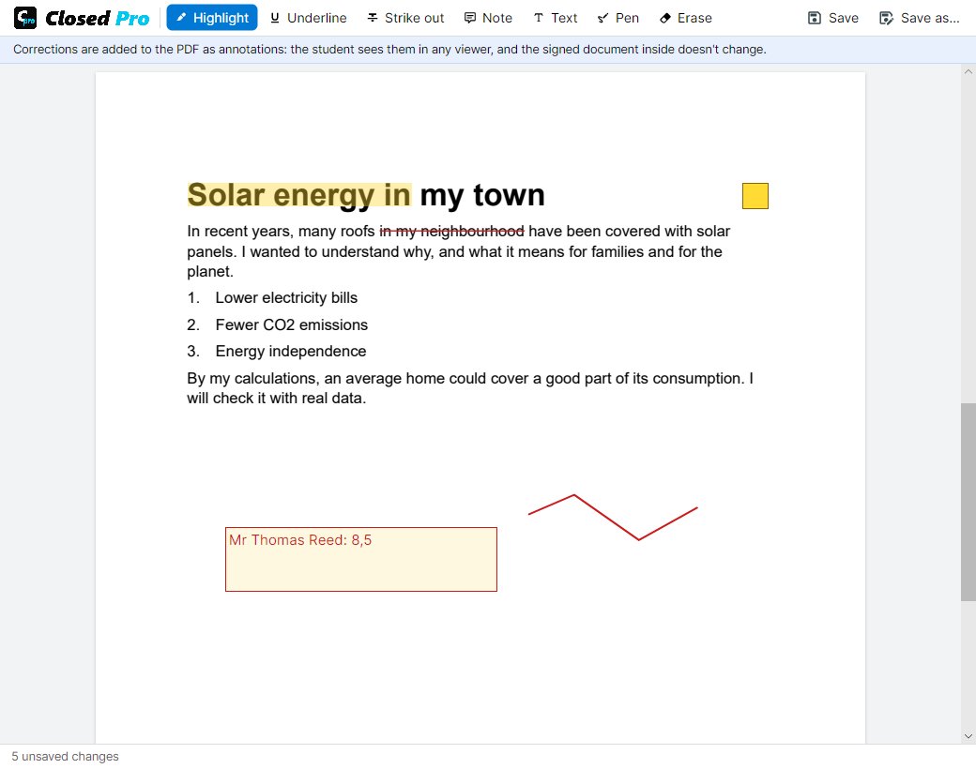This screenshot has height=769, width=976.
Task: Select the red pen stroke drawing
Action: (x=613, y=517)
